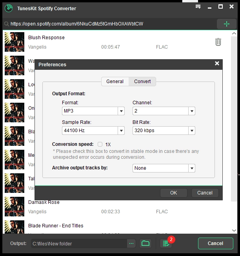Open the Format dropdown showing MP3
The width and height of the screenshot is (240, 256).
tap(93, 111)
